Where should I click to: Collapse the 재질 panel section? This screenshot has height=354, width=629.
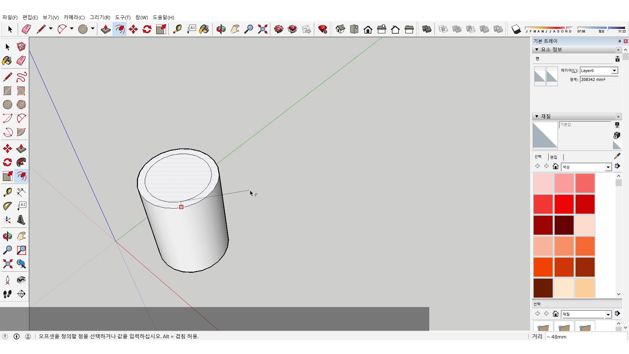click(x=537, y=116)
